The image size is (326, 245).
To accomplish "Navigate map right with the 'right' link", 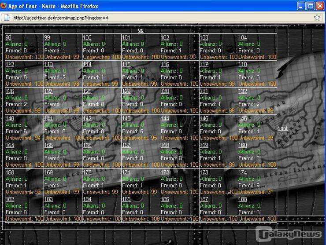I will [282, 128].
